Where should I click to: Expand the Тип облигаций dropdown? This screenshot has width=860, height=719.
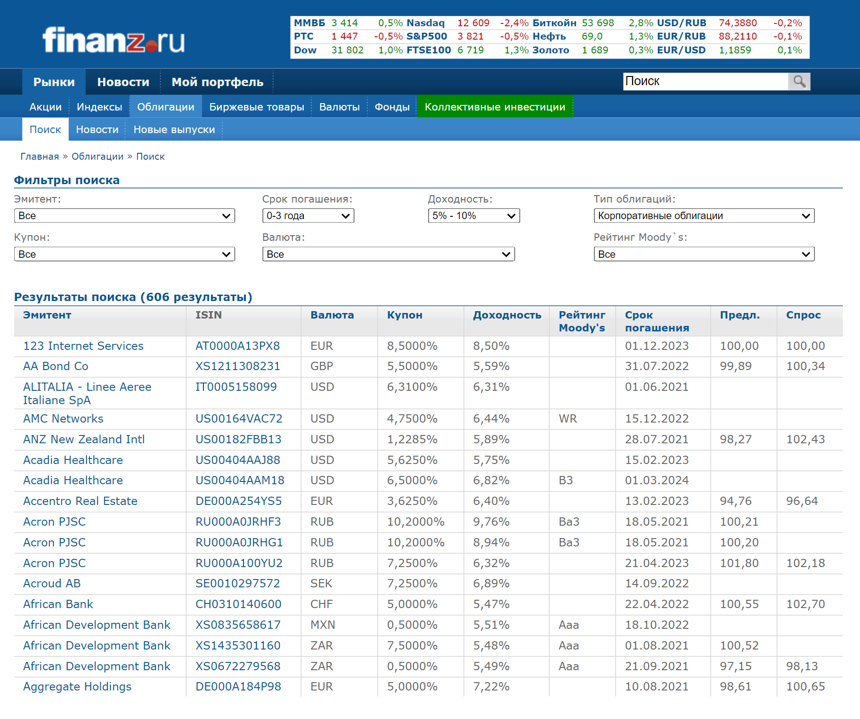(704, 215)
